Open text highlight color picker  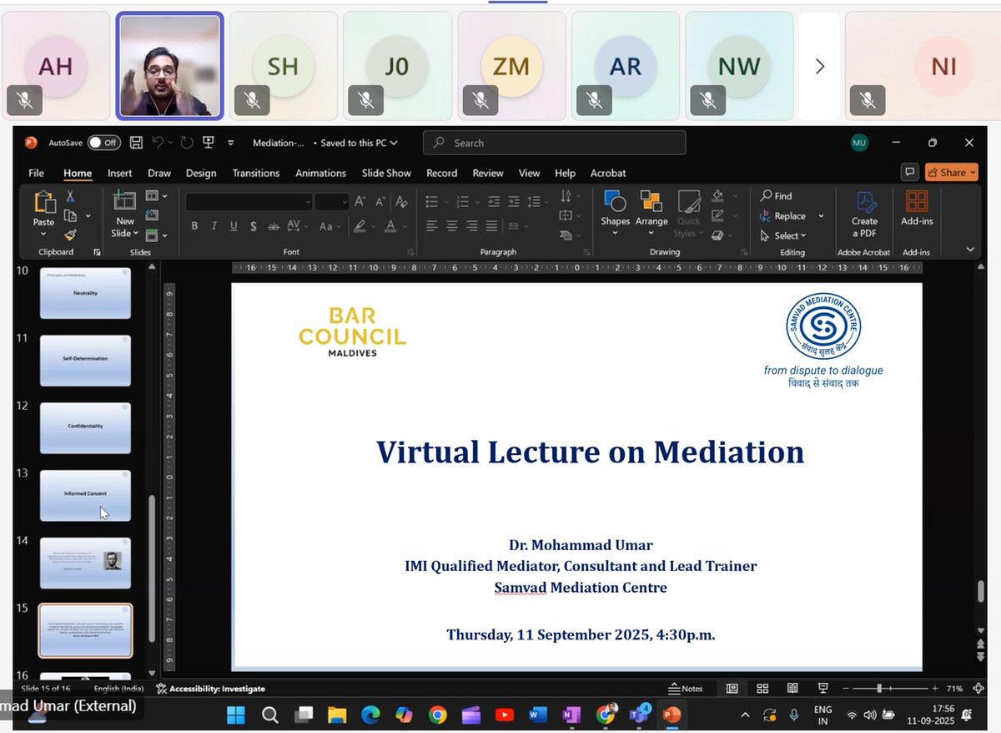pos(365,226)
